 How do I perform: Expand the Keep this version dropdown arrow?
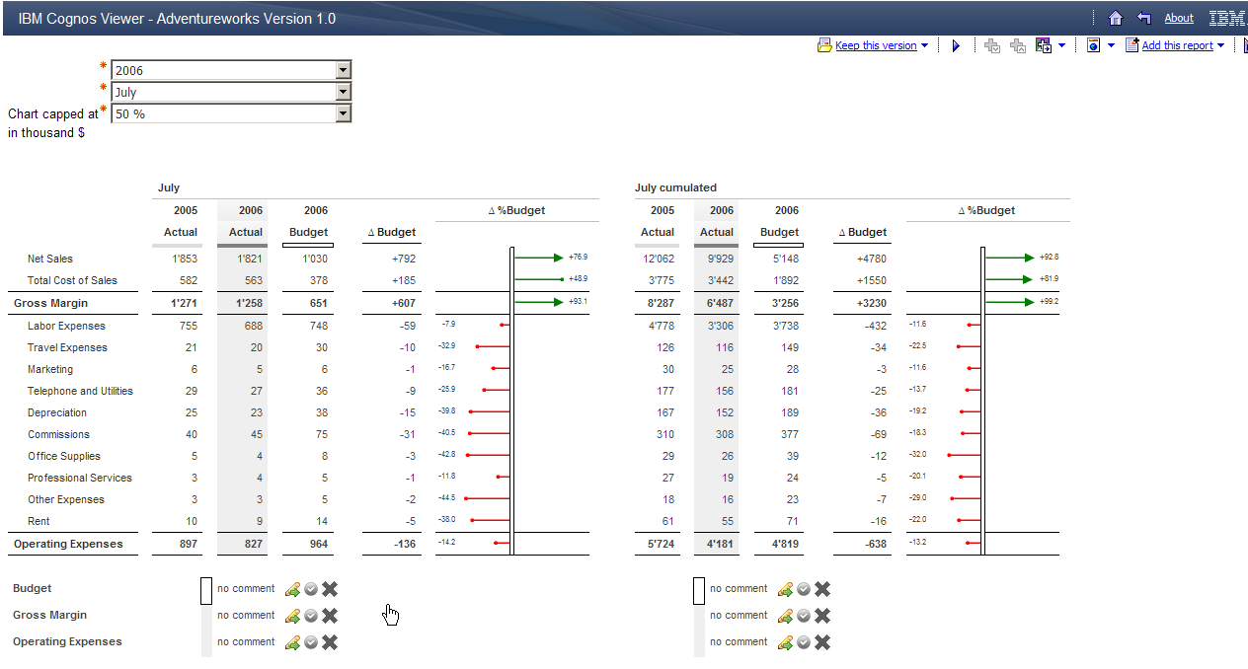point(922,44)
